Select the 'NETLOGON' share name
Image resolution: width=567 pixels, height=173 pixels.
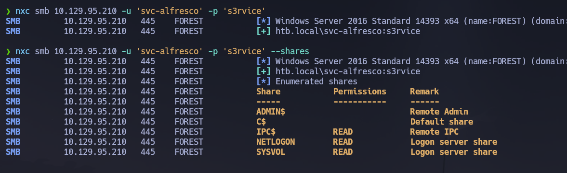276,142
